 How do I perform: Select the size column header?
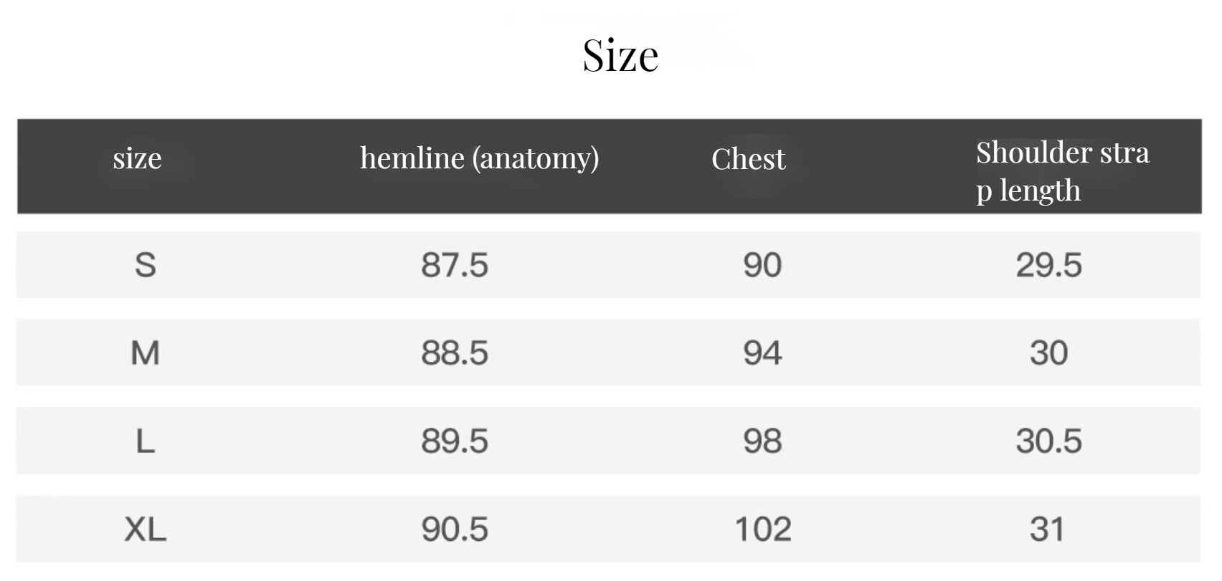pyautogui.click(x=137, y=158)
